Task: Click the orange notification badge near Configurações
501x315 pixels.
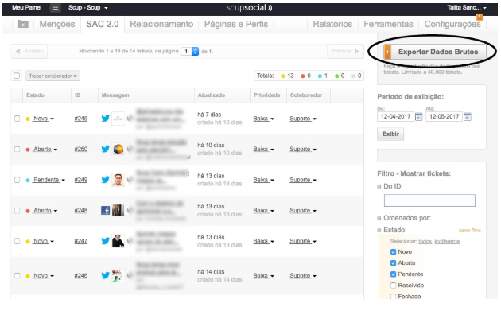Action: pyautogui.click(x=480, y=17)
